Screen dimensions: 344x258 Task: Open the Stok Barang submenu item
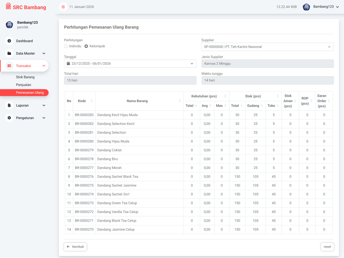tap(25, 77)
